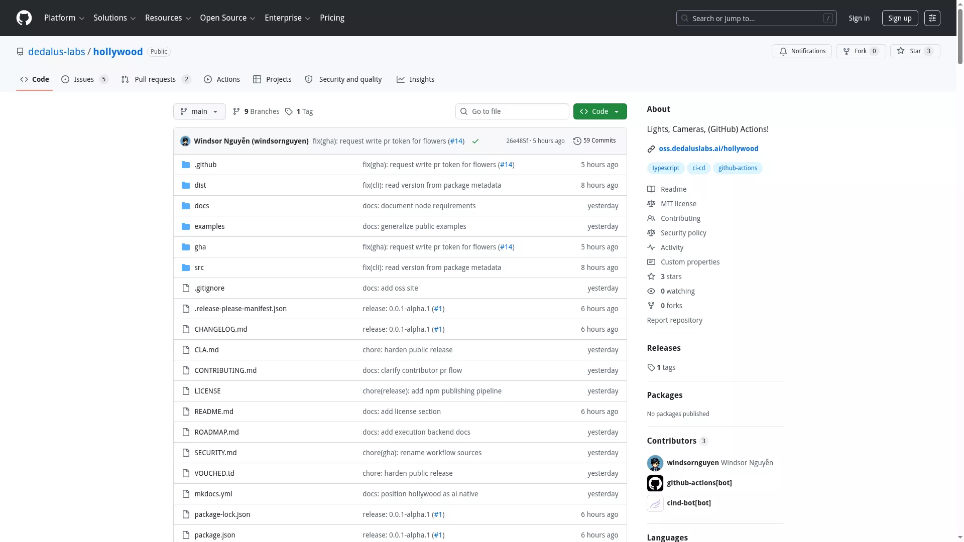This screenshot has height=542, width=964.
Task: Open the green Code dropdown
Action: click(600, 111)
